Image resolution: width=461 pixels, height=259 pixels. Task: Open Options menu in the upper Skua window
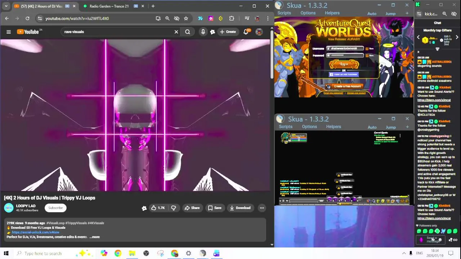(x=308, y=13)
